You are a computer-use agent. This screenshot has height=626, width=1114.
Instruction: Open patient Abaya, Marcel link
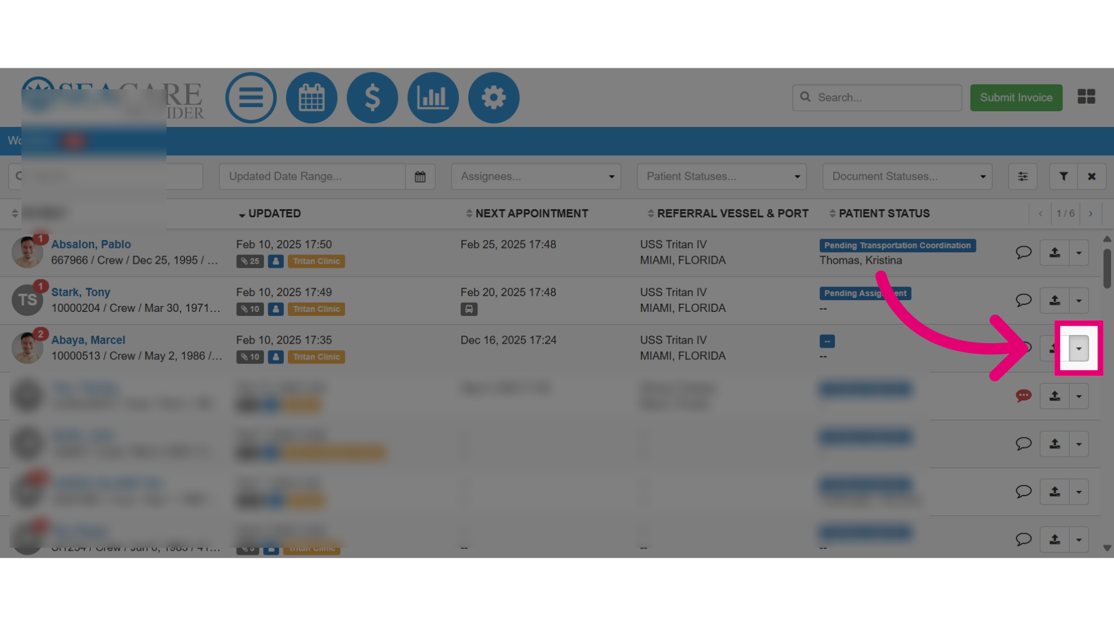pyautogui.click(x=88, y=340)
